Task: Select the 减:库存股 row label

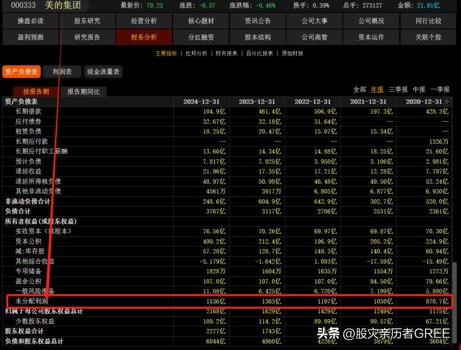Action: click(x=30, y=251)
